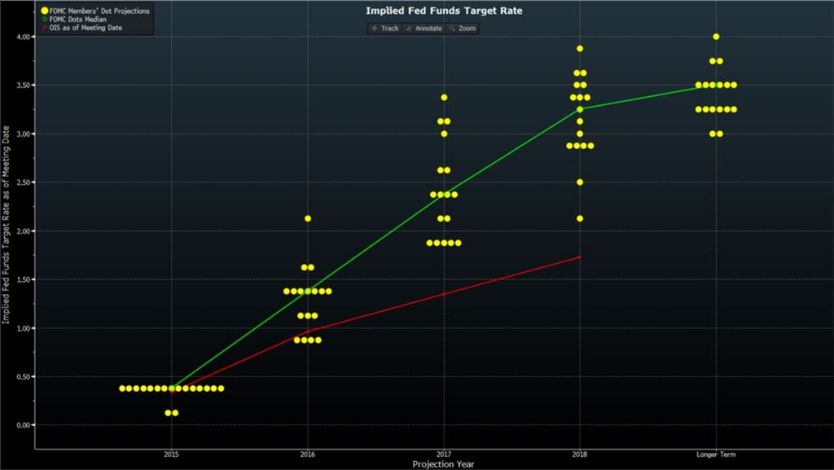Click the top Longer Term dot at 4.00

pyautogui.click(x=716, y=37)
